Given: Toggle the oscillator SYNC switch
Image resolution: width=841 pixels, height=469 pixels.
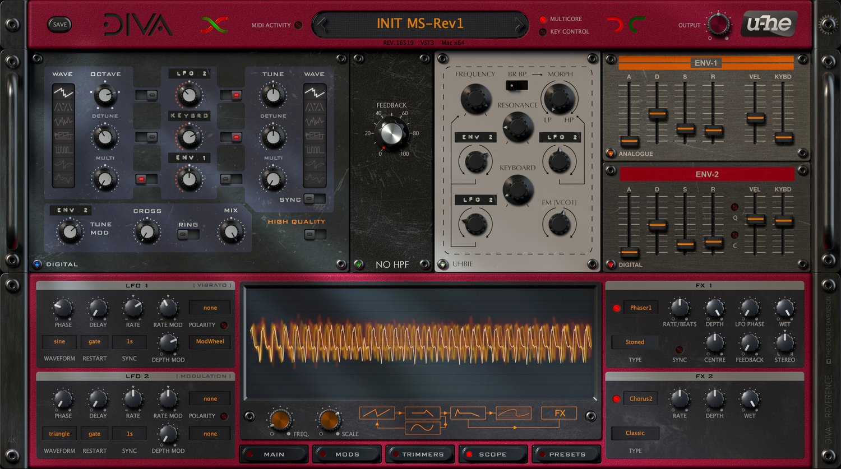Looking at the screenshot, I should pos(315,199).
